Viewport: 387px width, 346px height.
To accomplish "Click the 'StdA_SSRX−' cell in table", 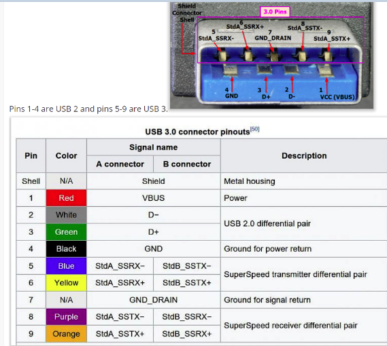I will click(x=120, y=266).
